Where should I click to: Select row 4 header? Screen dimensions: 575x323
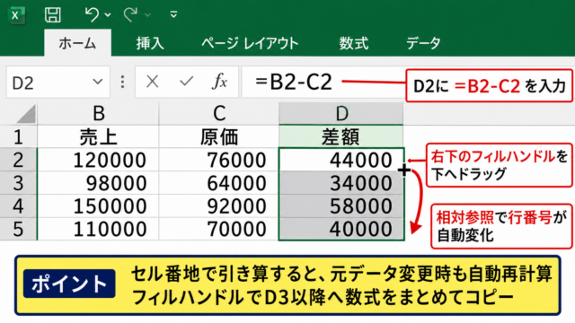(18, 205)
